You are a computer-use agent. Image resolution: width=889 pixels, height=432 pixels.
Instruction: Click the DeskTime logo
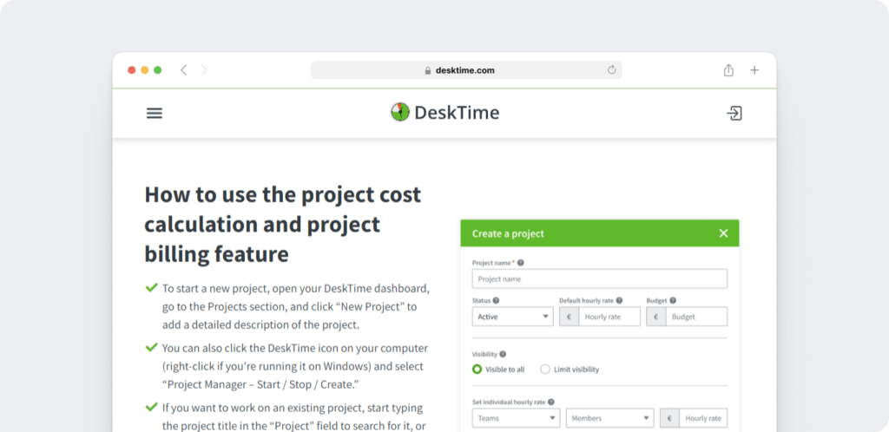click(x=445, y=112)
